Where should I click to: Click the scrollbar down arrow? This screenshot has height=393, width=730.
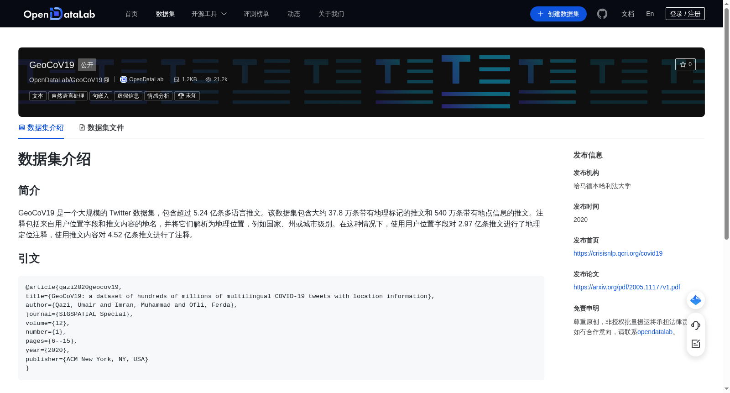point(726,389)
